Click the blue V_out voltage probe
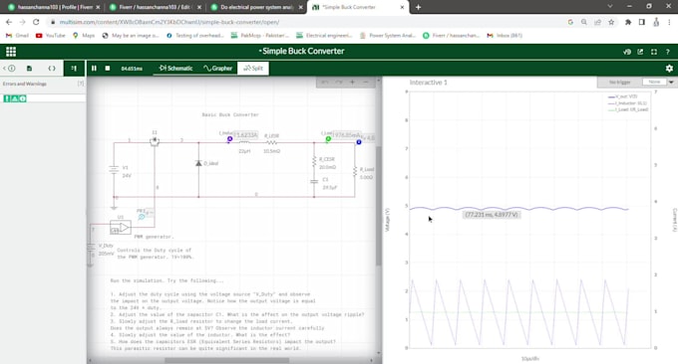Viewport: 678px width, 364px height. tap(359, 142)
